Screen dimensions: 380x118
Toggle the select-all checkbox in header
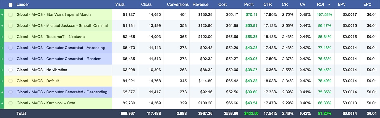10,5
